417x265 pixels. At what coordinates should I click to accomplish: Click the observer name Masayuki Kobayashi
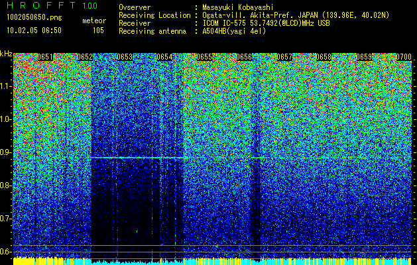pyautogui.click(x=238, y=7)
